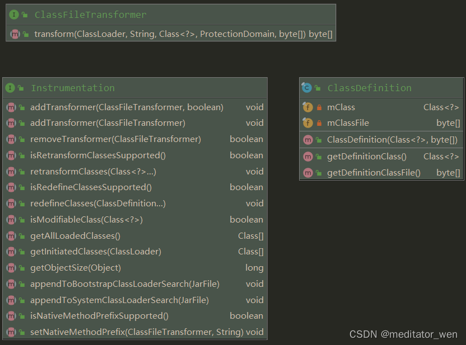
Task: Select getObjectSize(Object) method
Action: click(76, 268)
